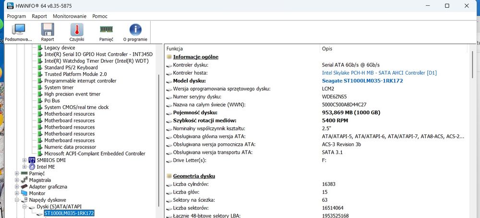
Task: Collapse the Napędy dyskowe node
Action: pos(17,200)
